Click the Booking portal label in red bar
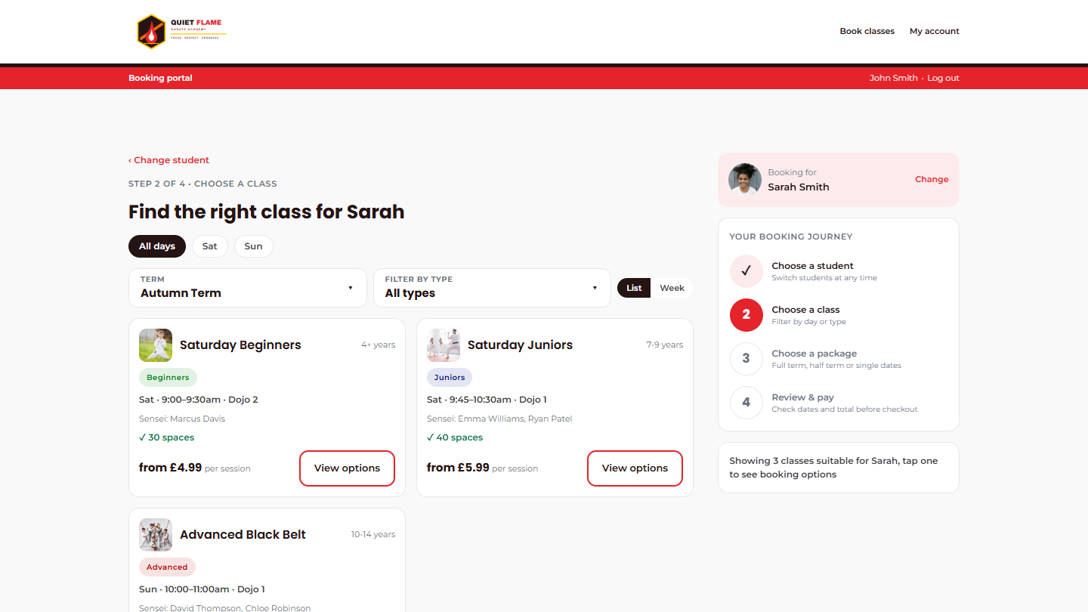 (160, 78)
